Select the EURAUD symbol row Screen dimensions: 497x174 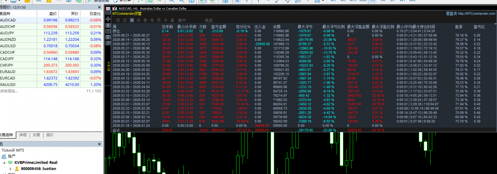point(51,72)
